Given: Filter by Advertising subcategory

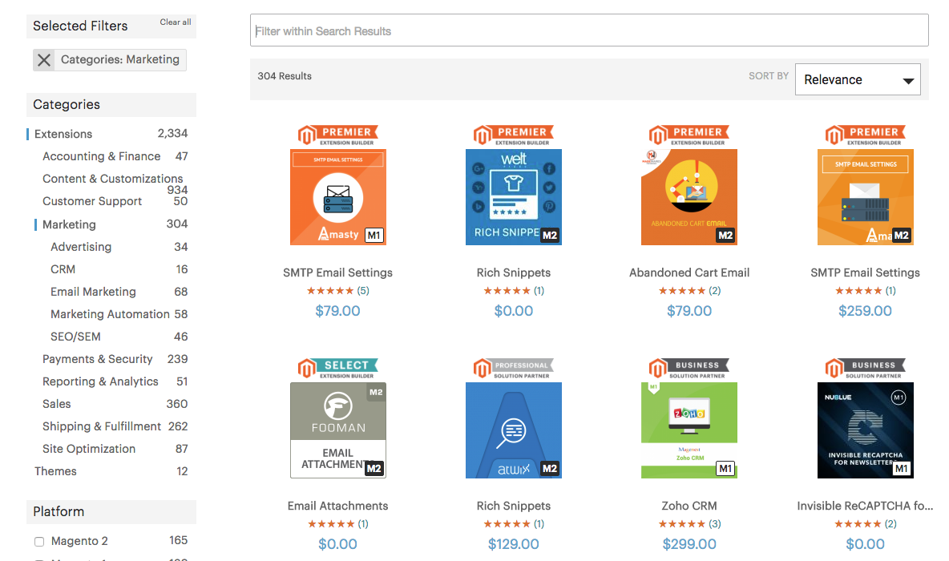Looking at the screenshot, I should 81,247.
